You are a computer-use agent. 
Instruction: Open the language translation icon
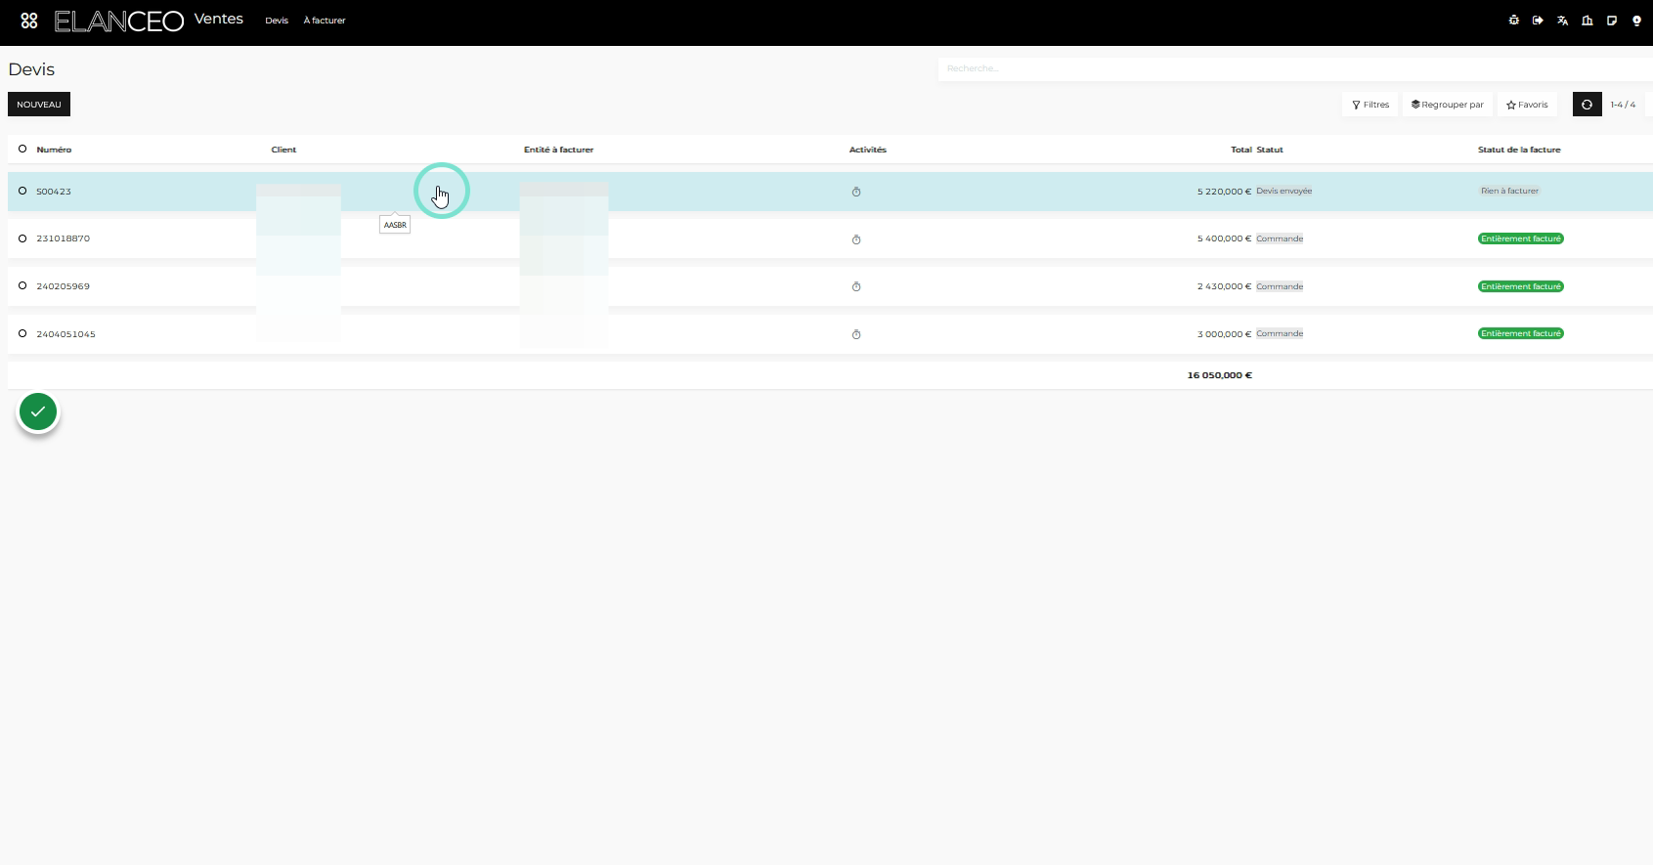point(1562,21)
